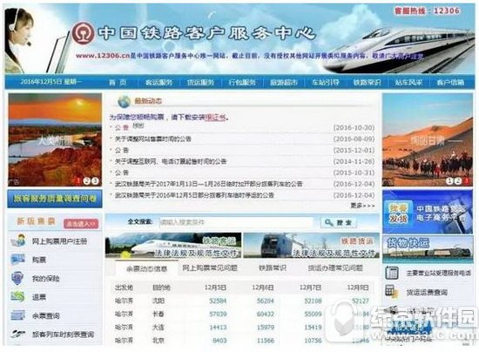
Task: Switch to the 铁路常识 tab
Action: 273,268
